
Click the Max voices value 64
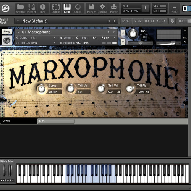click(95, 38)
